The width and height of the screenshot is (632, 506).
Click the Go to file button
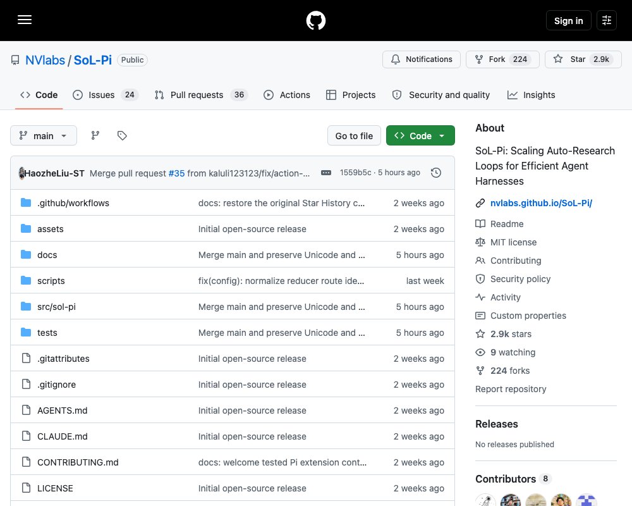(x=354, y=135)
